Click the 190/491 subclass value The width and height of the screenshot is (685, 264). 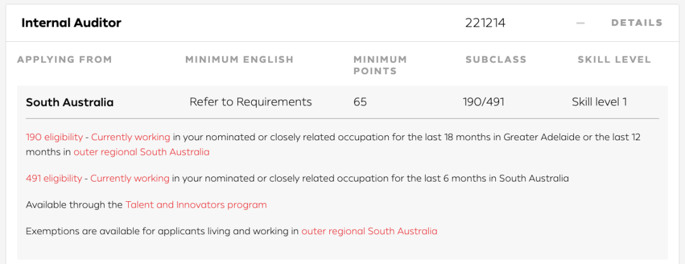coord(483,102)
